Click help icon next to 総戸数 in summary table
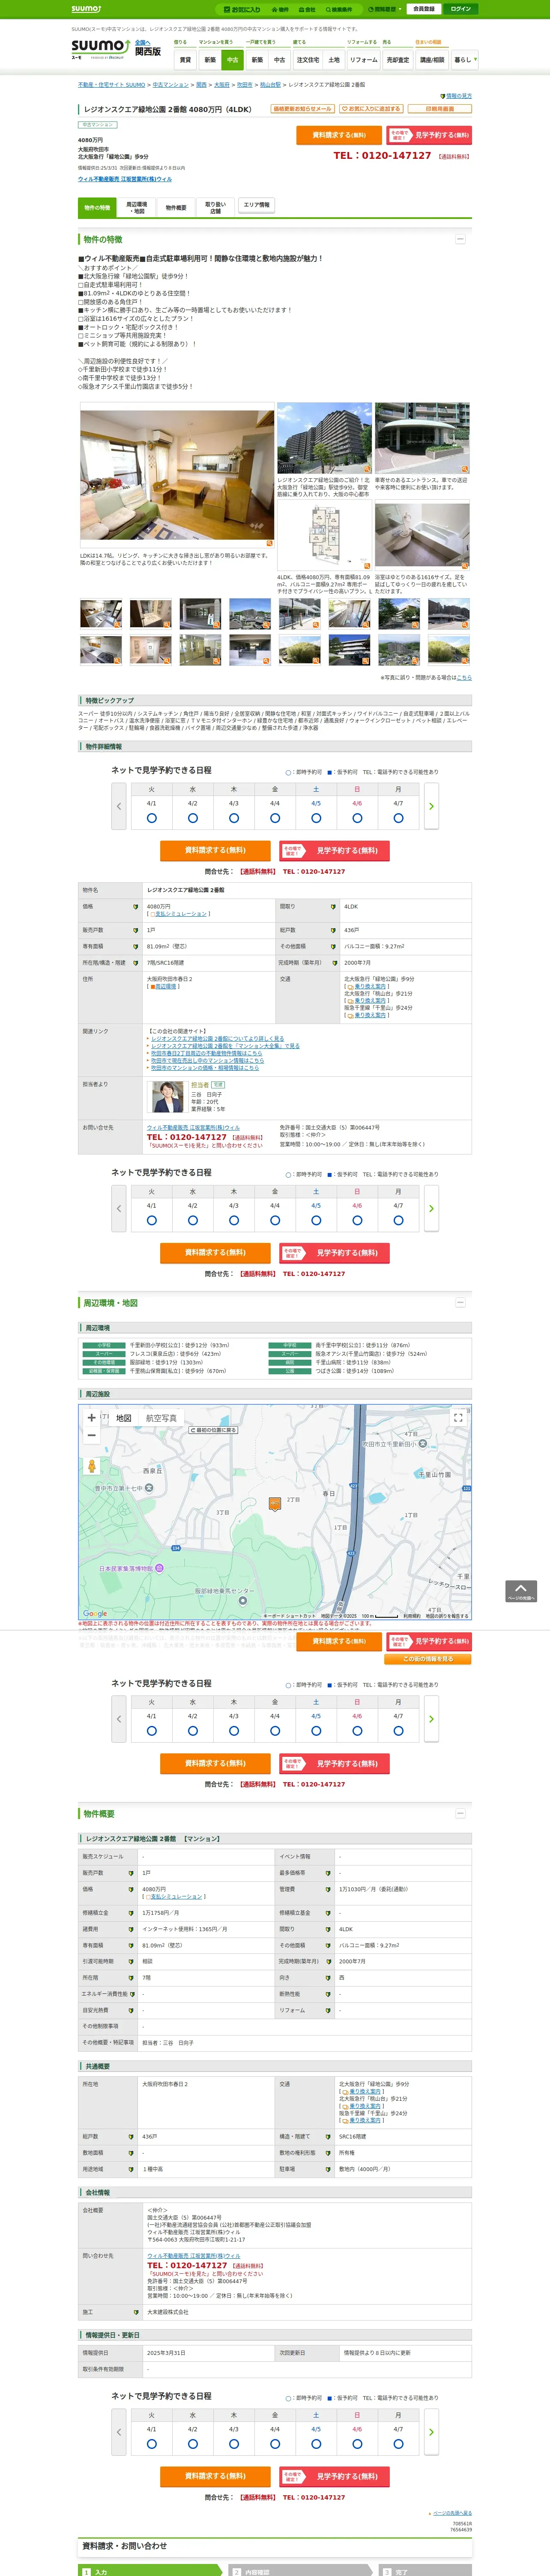Viewport: 550px width, 2576px height. click(333, 930)
